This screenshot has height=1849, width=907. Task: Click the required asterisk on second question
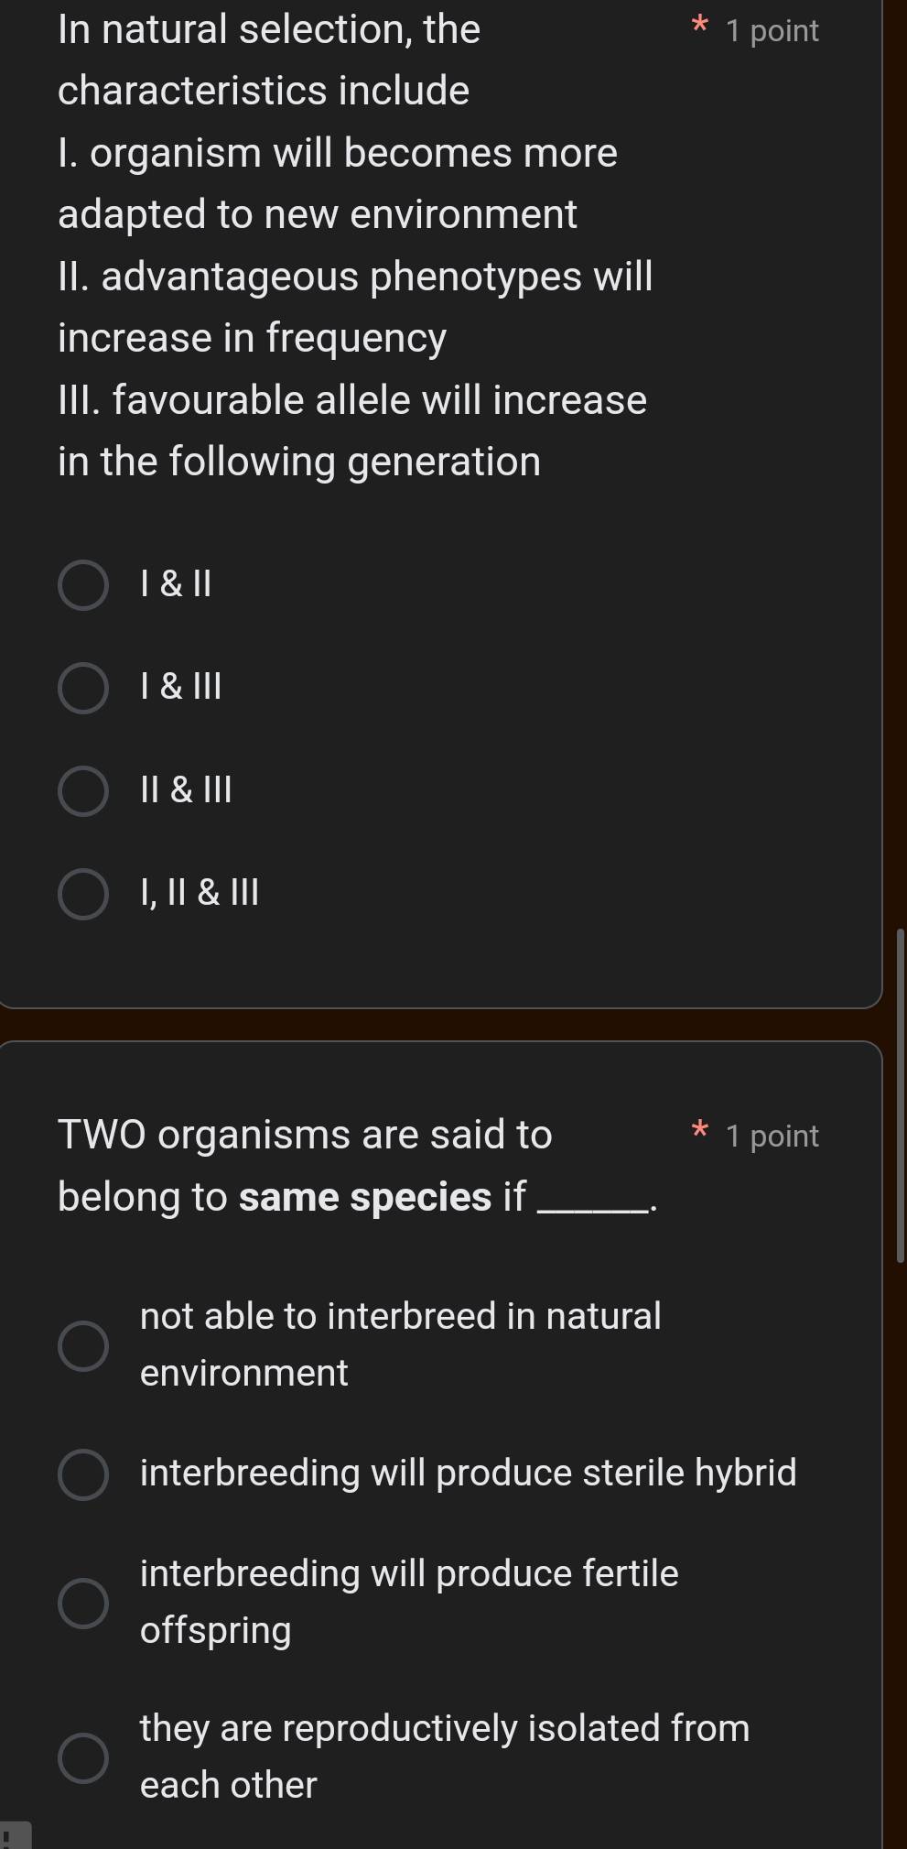click(698, 1133)
